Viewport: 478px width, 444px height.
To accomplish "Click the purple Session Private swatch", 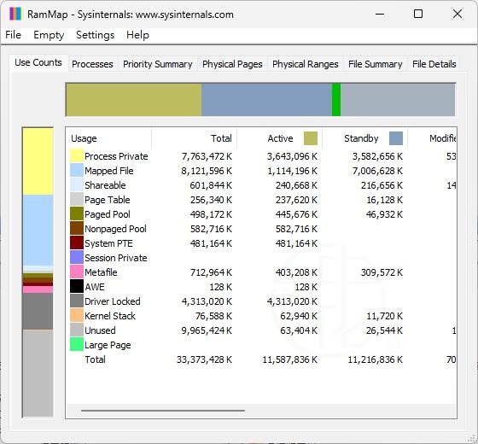I will pyautogui.click(x=77, y=257).
